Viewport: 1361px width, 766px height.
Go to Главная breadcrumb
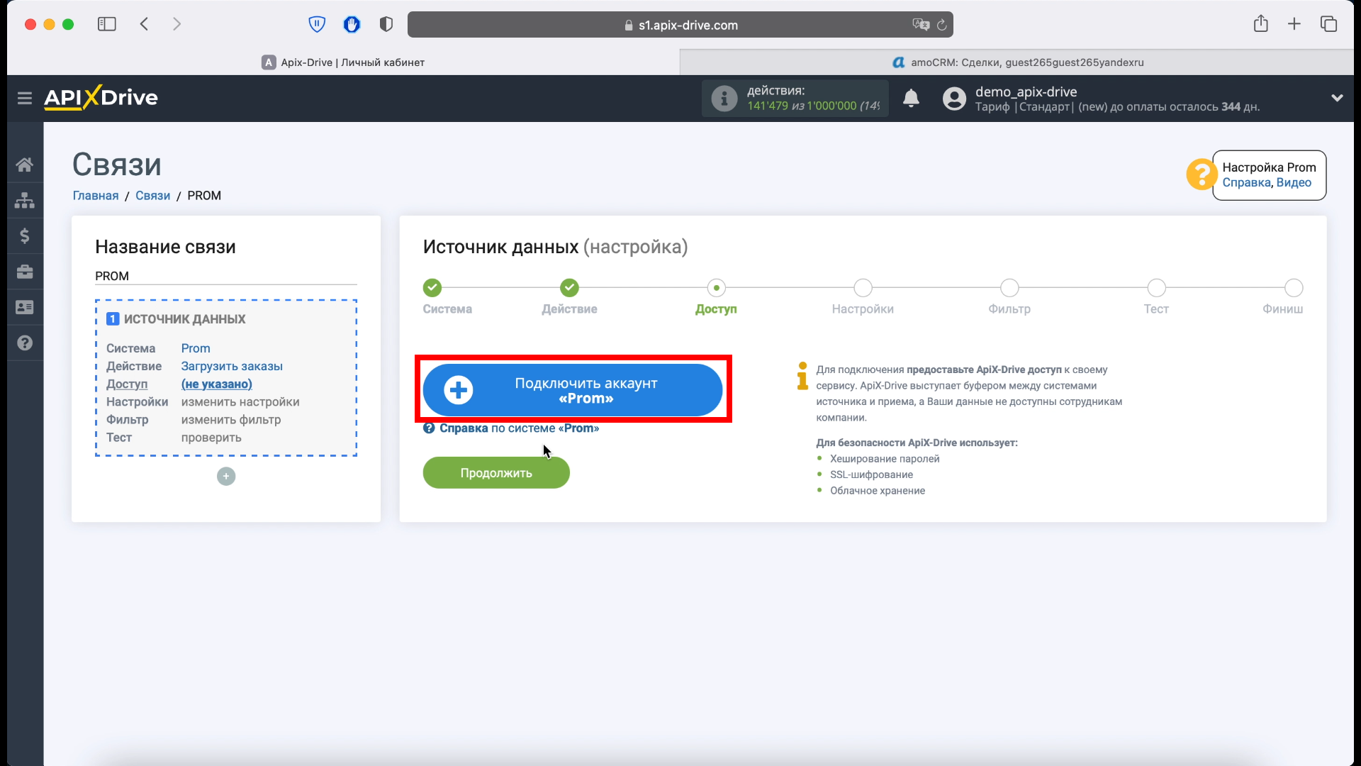click(x=96, y=196)
